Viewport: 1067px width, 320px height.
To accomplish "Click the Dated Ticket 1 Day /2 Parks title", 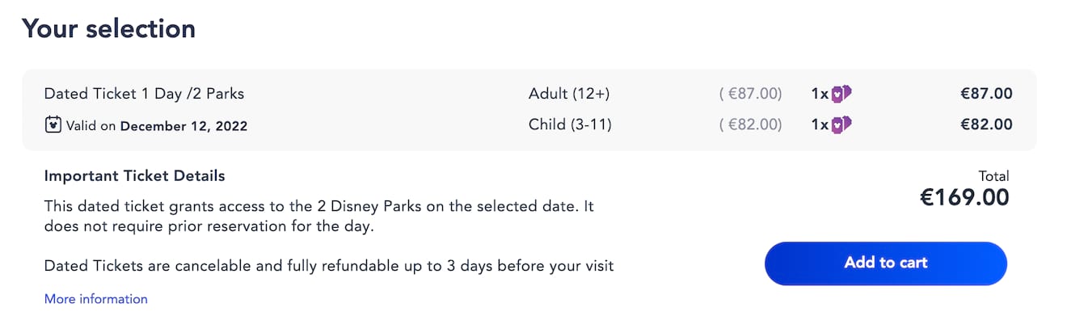I will pos(144,94).
